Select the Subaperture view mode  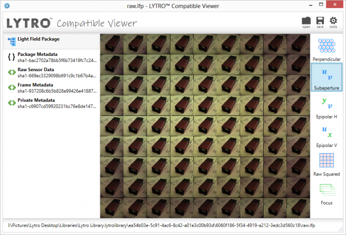(327, 77)
